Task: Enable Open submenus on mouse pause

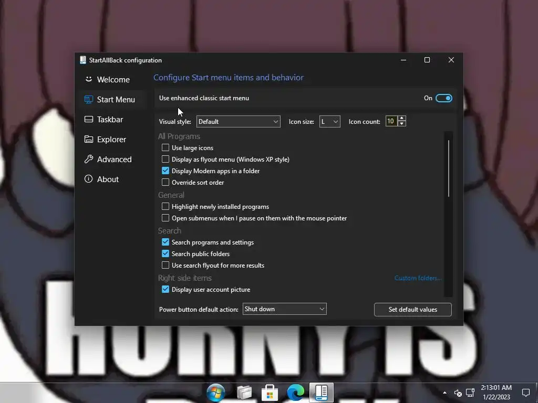Action: pyautogui.click(x=165, y=218)
